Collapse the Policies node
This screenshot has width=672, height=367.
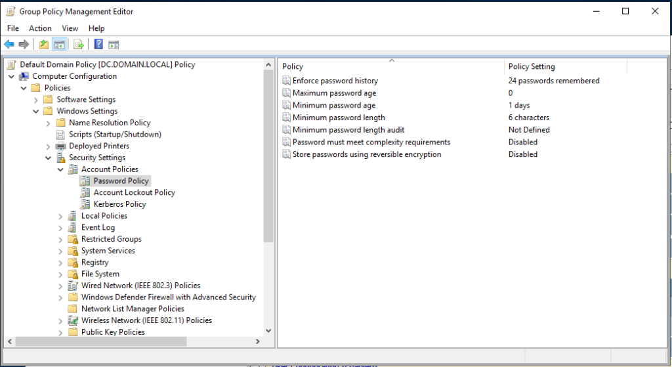24,88
